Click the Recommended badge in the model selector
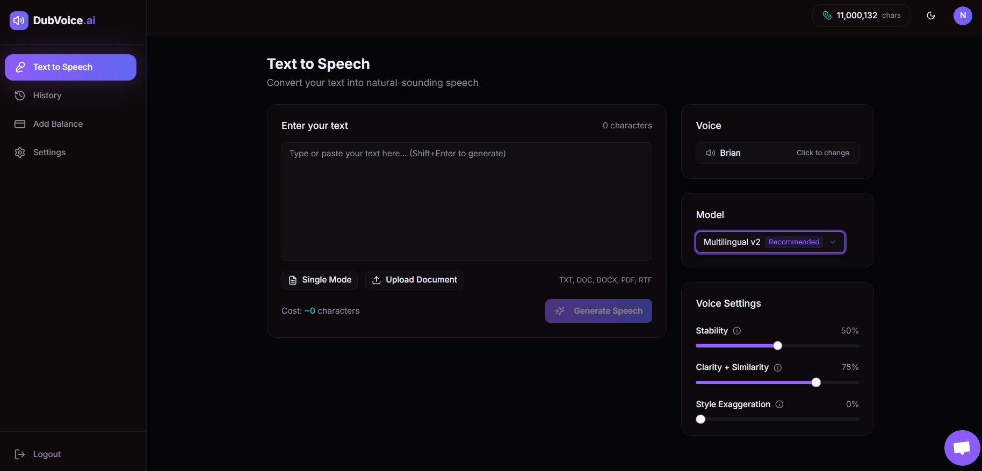Viewport: 982px width, 471px height. 794,242
